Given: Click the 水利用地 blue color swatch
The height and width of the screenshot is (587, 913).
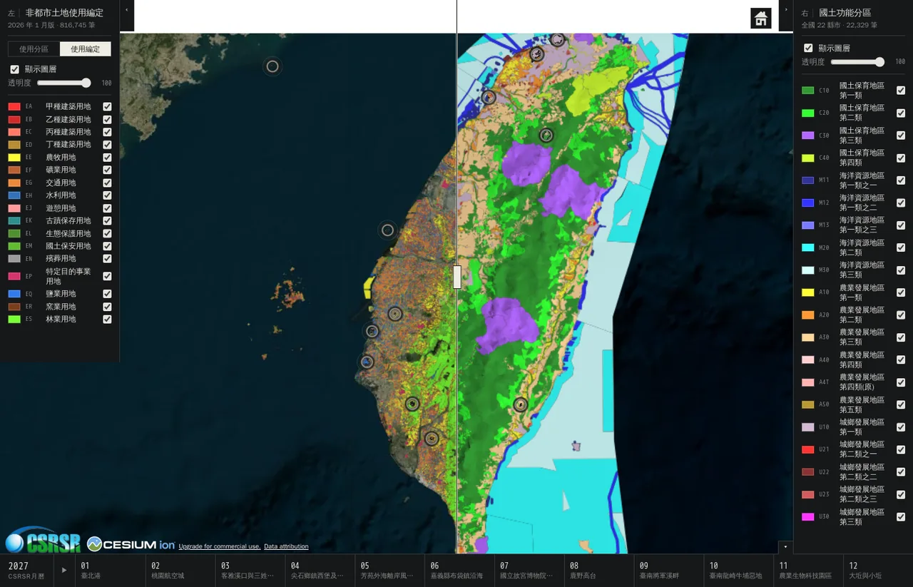Looking at the screenshot, I should [14, 195].
